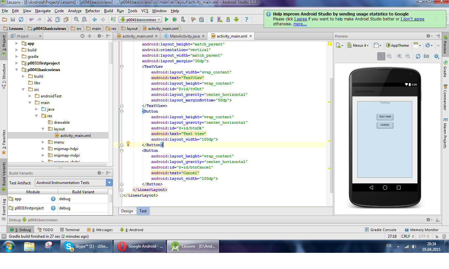Click the 'I don't agree' link
This screenshot has height=269, width=449.
point(412,19)
